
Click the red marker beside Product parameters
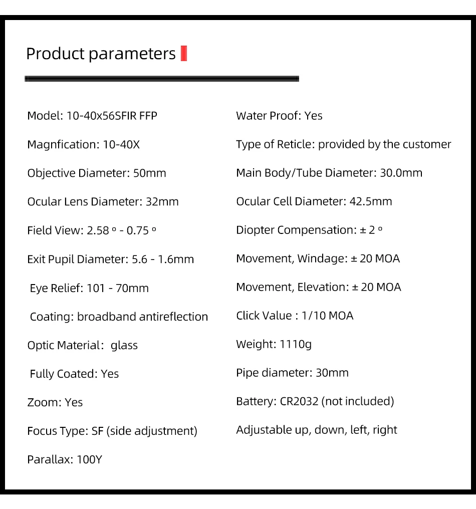[x=183, y=53]
